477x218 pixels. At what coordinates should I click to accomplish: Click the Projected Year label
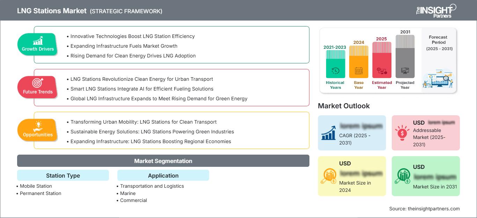[405, 85]
